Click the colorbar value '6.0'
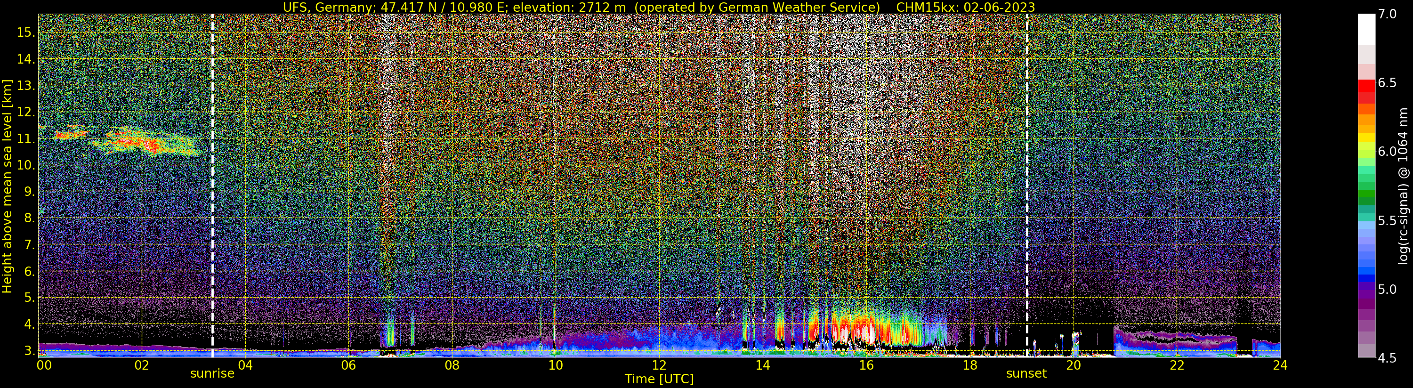The width and height of the screenshot is (1413, 388). coord(1387,152)
